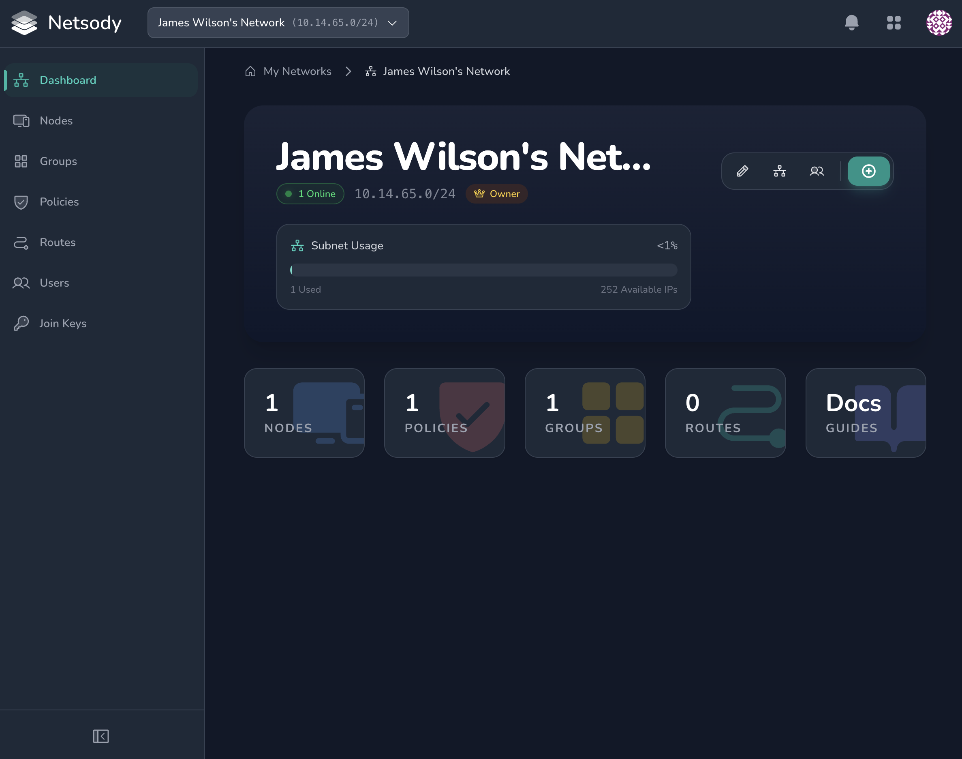Click the 252 Available IPs text

tap(639, 289)
